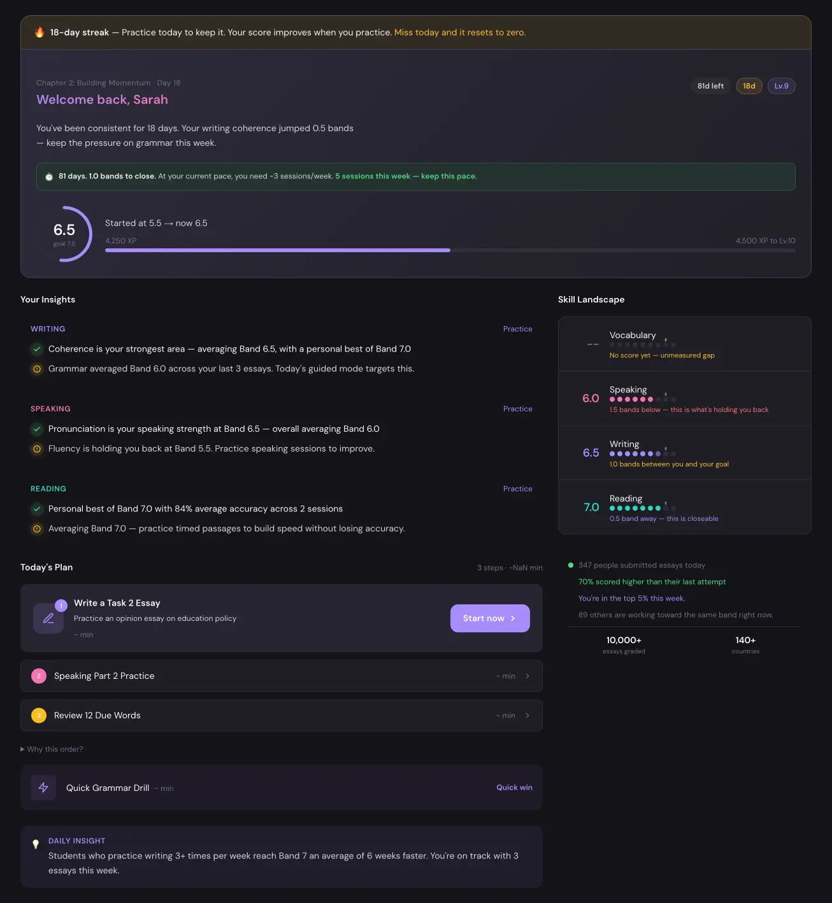Click the yellow number 3 step badge
This screenshot has width=832, height=903.
coord(39,716)
